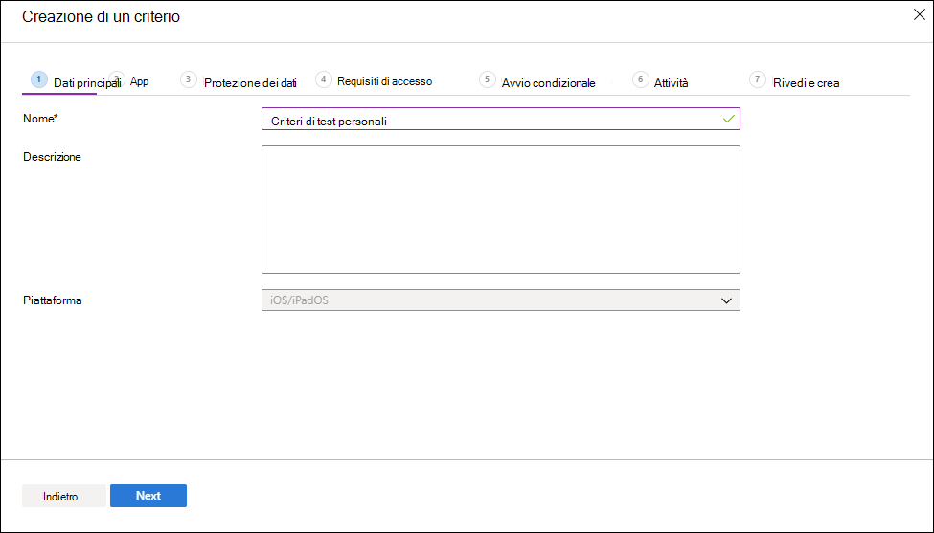Image resolution: width=934 pixels, height=533 pixels.
Task: Click the step 3 circle icon
Action: click(x=188, y=79)
